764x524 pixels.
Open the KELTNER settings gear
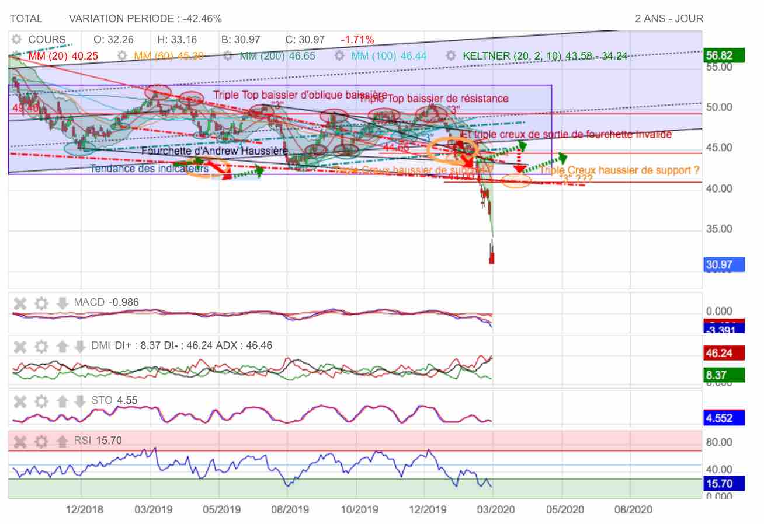(451, 56)
